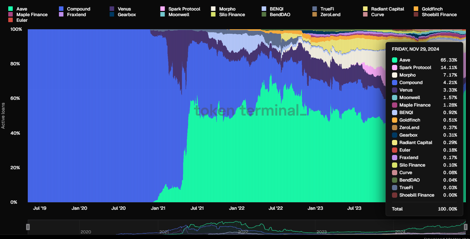The height and width of the screenshot is (239, 470).
Task: Click the ZeroLend value 0.37% in the tooltip
Action: point(450,128)
